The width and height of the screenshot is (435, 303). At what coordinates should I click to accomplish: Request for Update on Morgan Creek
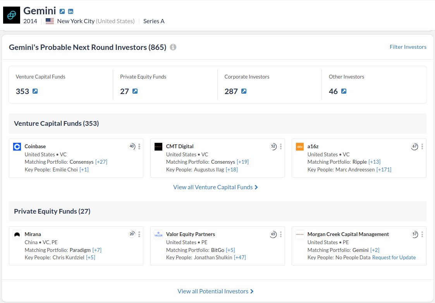coord(394,257)
